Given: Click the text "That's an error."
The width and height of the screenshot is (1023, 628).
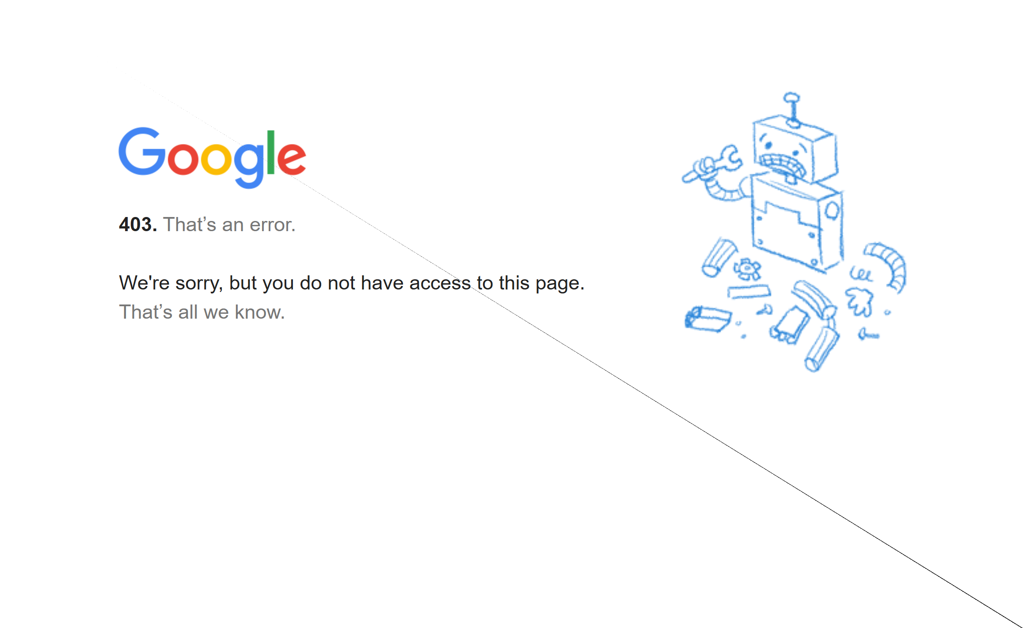Looking at the screenshot, I should pos(229,225).
